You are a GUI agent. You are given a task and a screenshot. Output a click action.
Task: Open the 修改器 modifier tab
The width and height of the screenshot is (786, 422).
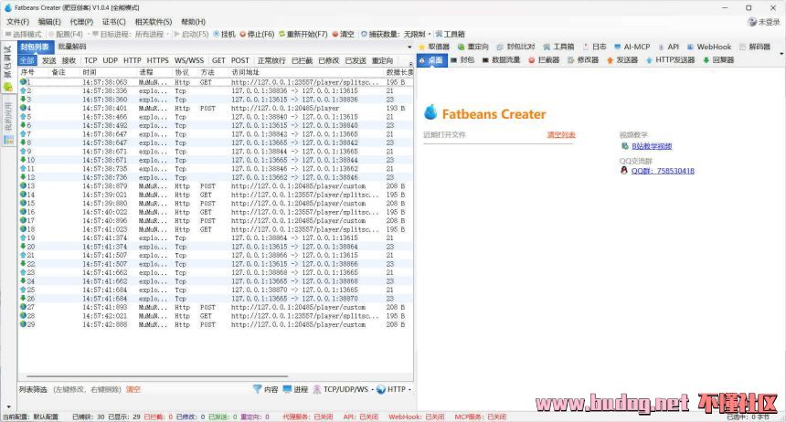(x=583, y=59)
